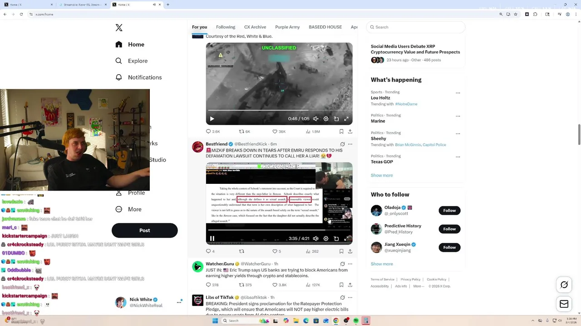Follow Jiang Xueqin
This screenshot has height=326, width=581.
449,247
